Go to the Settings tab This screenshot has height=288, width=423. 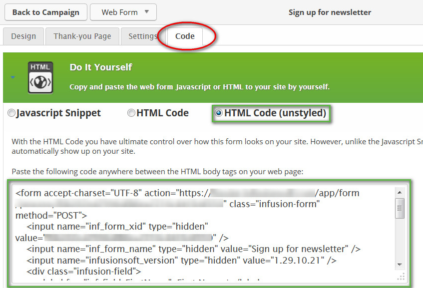[143, 36]
